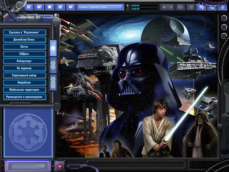The height and width of the screenshot is (172, 229).
Task: Click the printer icon button
Action: [x=191, y=7]
